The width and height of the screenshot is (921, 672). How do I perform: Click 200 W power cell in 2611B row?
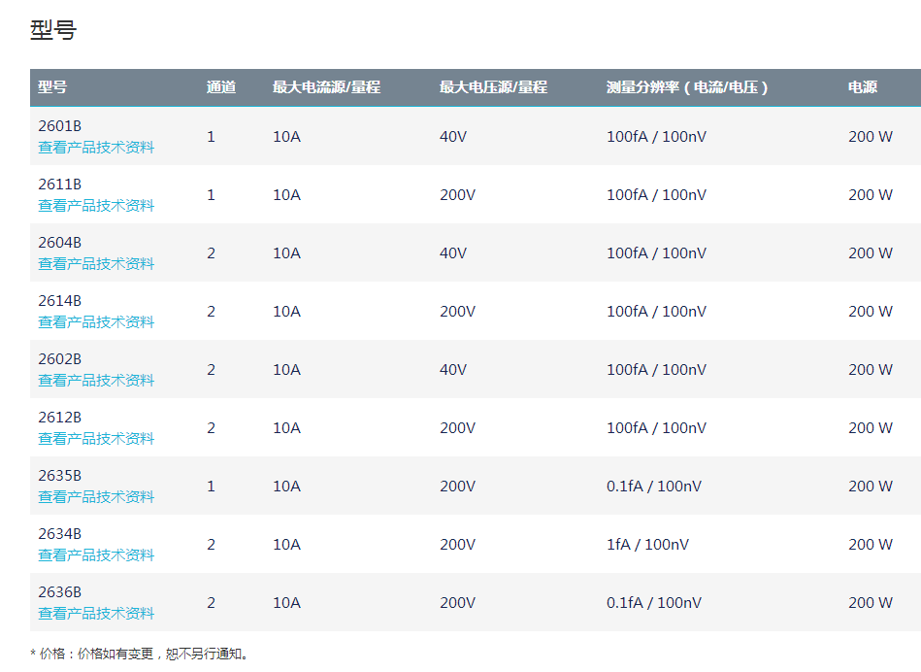pos(870,194)
